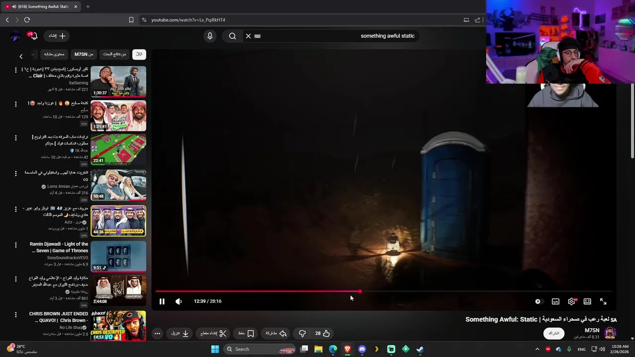
Task: Open options menu for the 22:41 video
Action: pos(15,138)
